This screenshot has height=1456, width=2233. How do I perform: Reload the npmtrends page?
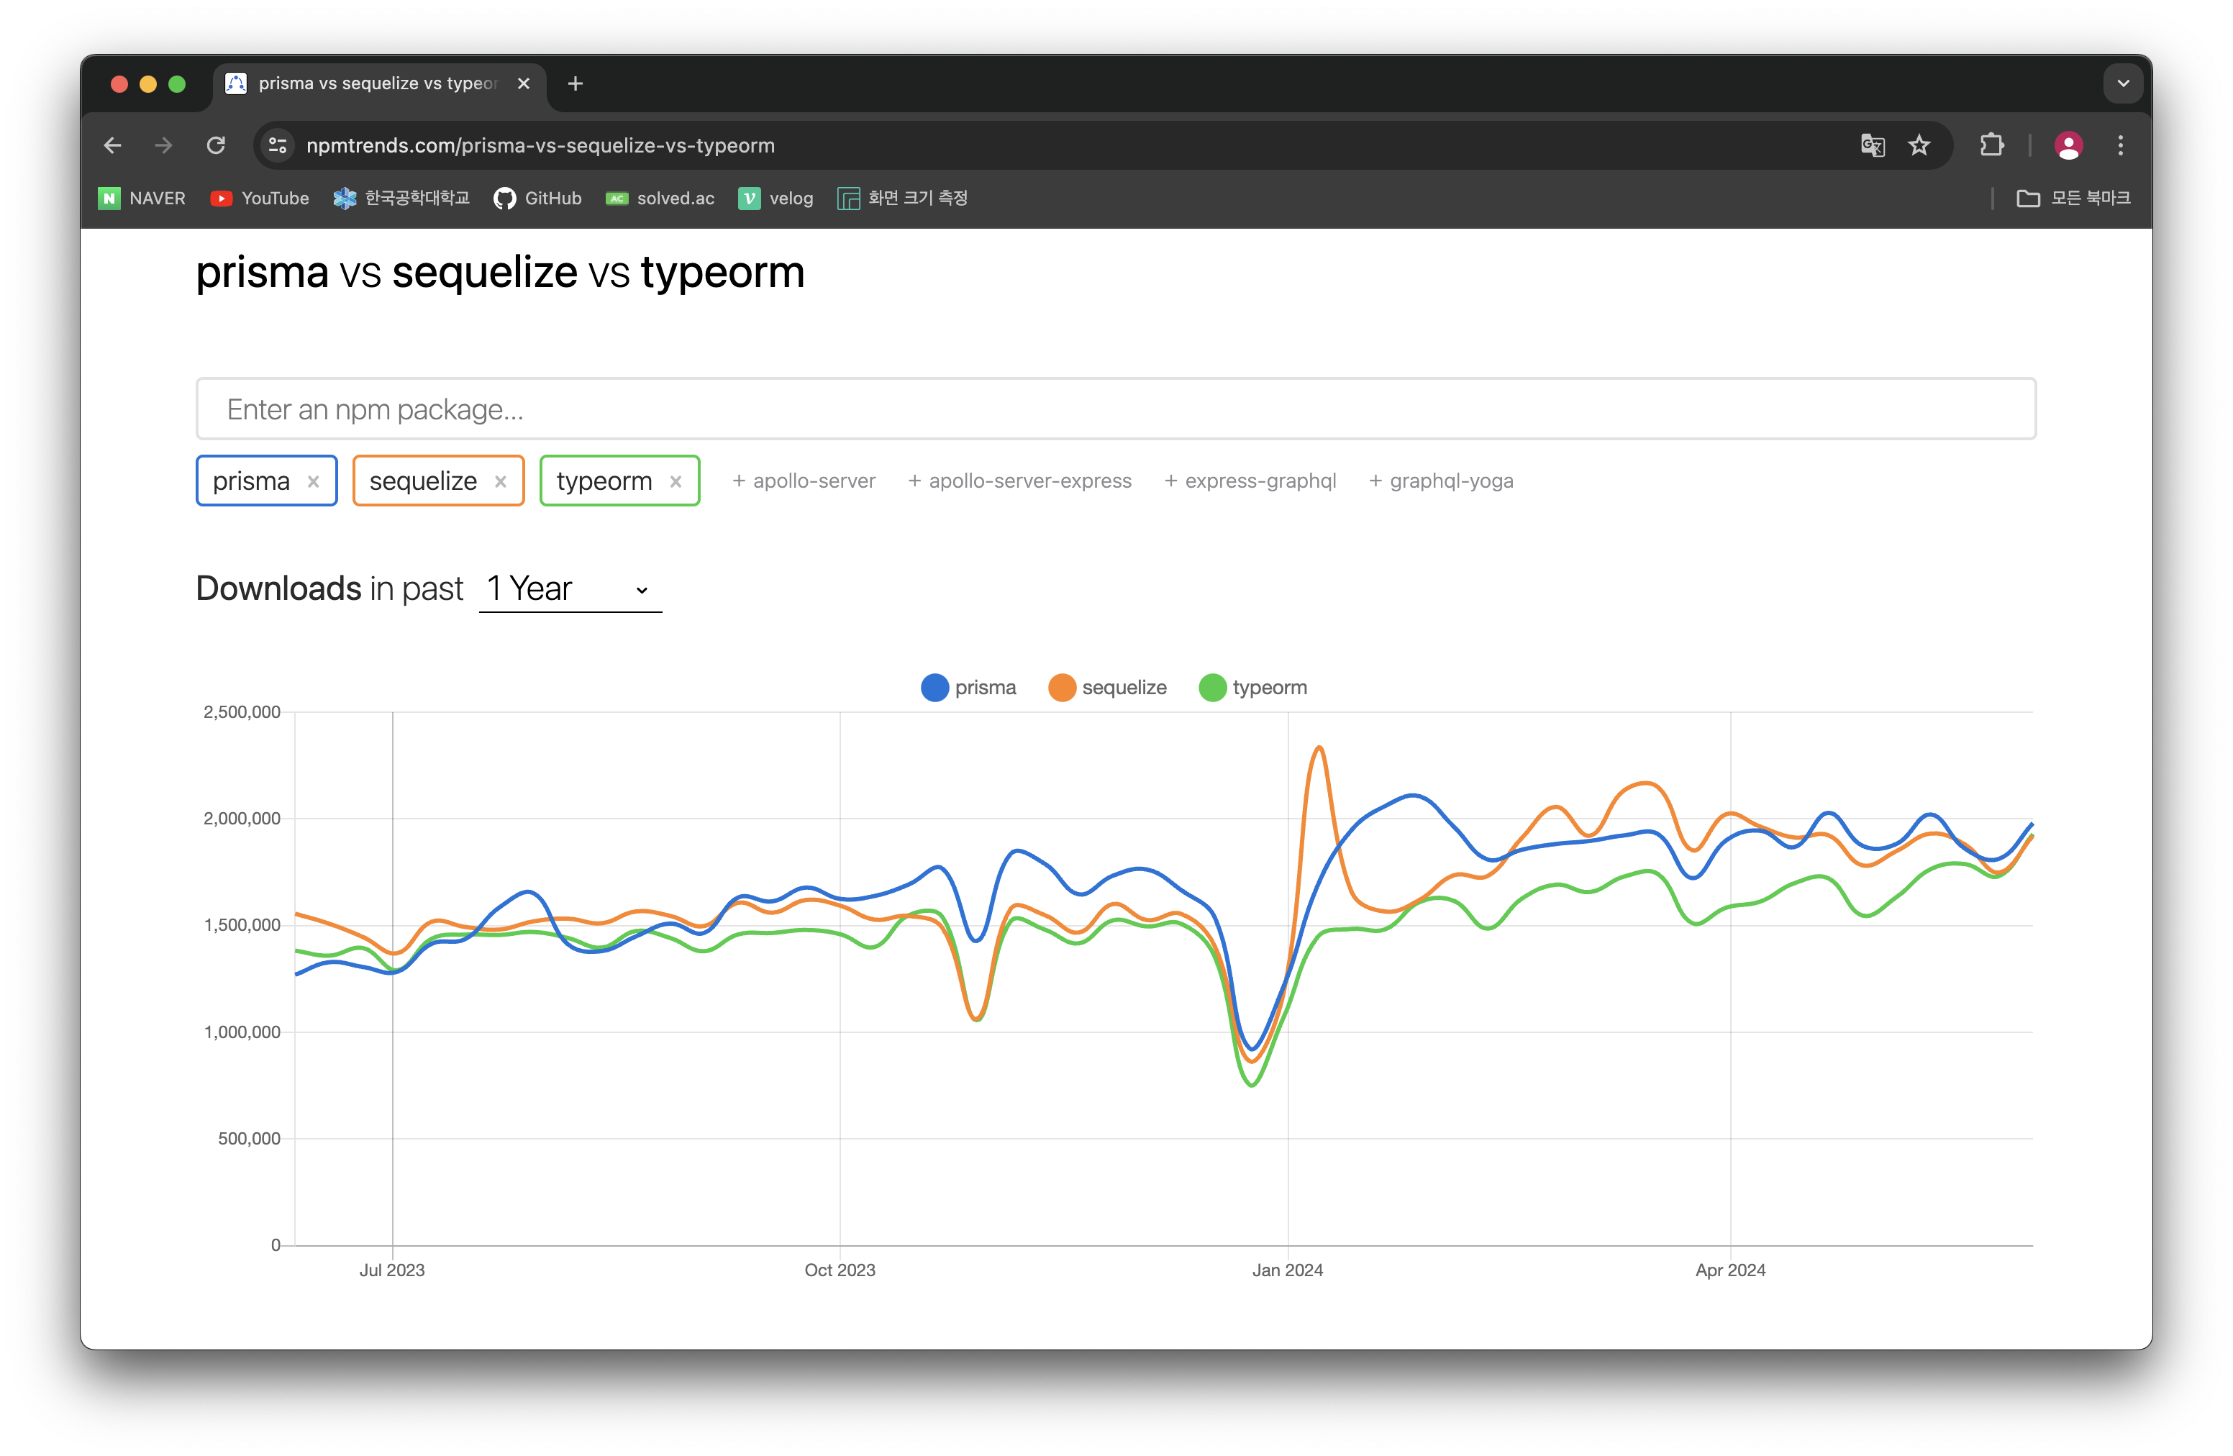click(216, 145)
